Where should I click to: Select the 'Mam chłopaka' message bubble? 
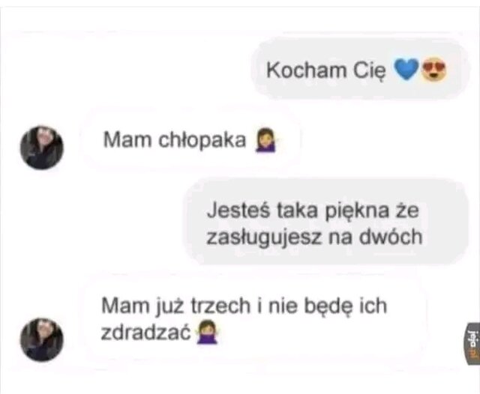click(x=190, y=141)
